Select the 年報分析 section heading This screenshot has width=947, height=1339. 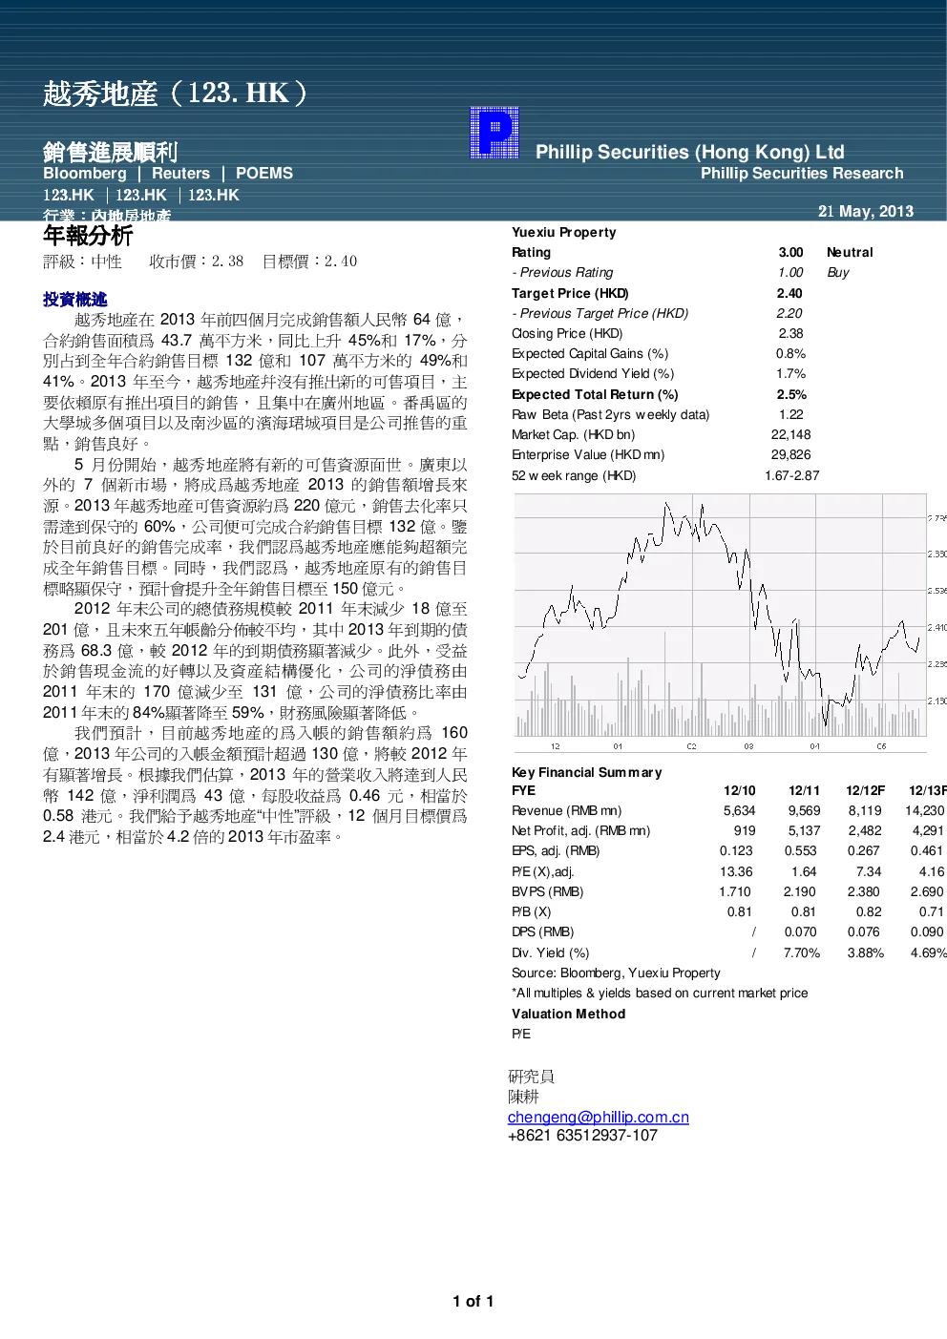pos(88,235)
